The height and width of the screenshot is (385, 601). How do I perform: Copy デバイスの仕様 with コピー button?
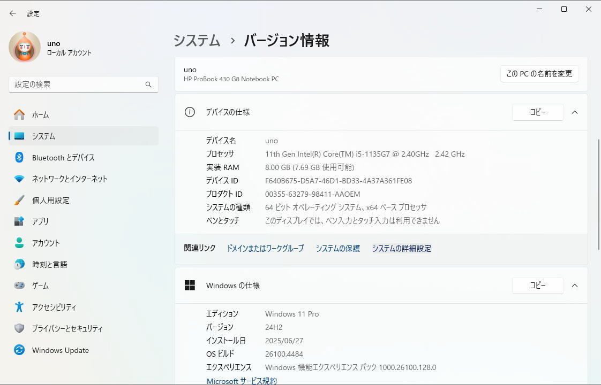tap(538, 112)
